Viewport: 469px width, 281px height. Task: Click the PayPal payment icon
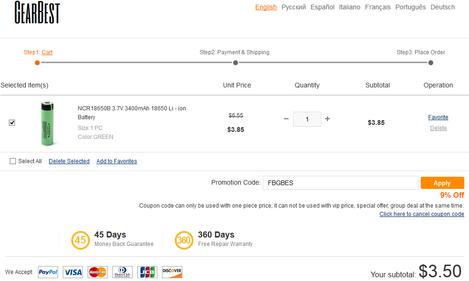click(x=48, y=272)
